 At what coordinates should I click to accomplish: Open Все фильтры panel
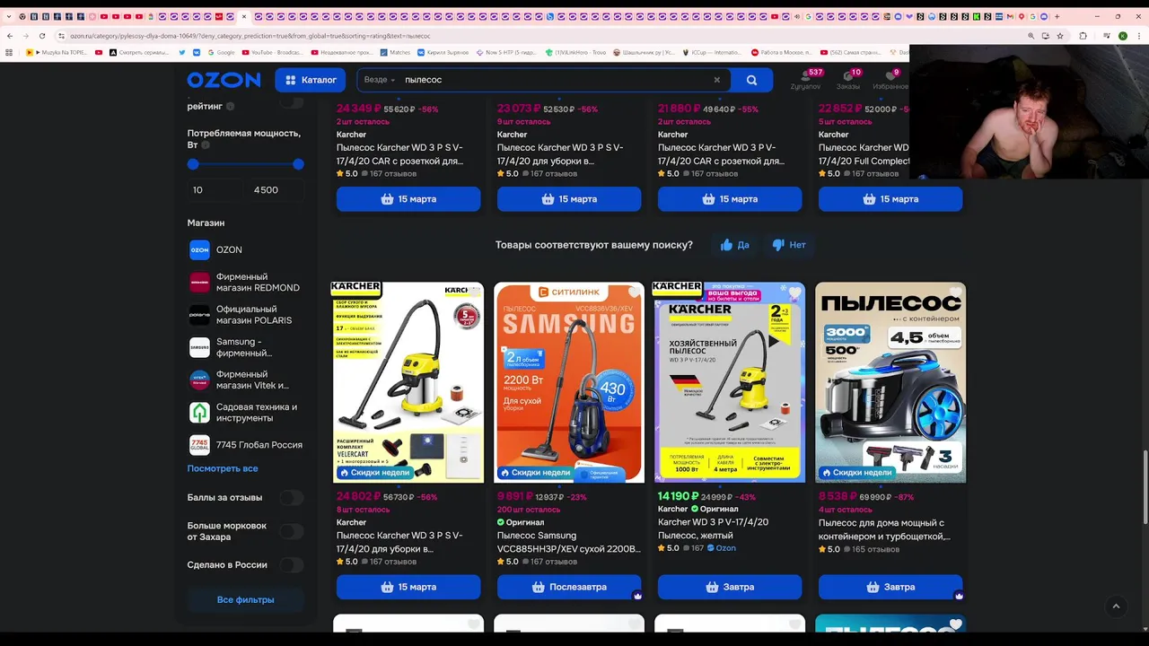(245, 599)
